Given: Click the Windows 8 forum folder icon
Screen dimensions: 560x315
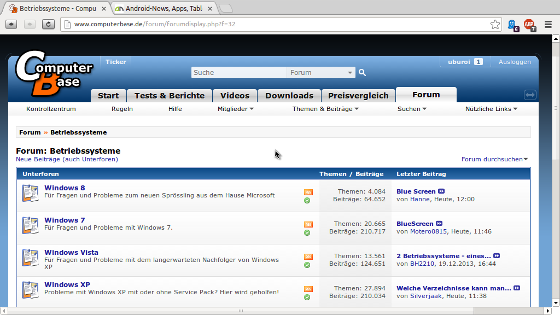Looking at the screenshot, I should pos(31,193).
